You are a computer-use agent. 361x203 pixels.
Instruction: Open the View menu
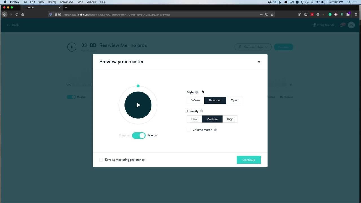(x=41, y=2)
